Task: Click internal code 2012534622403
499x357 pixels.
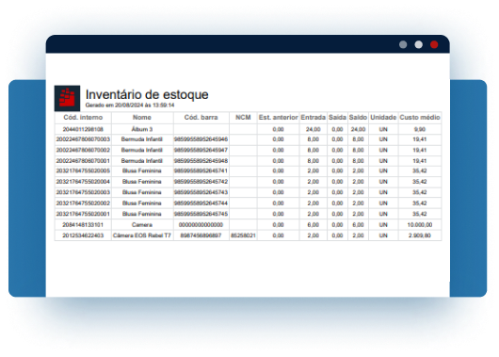Action: (83, 235)
